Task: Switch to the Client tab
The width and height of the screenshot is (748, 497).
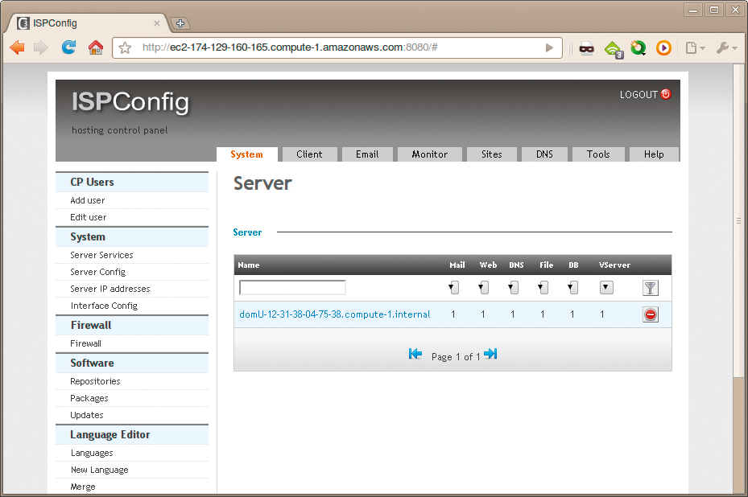Action: pos(310,154)
